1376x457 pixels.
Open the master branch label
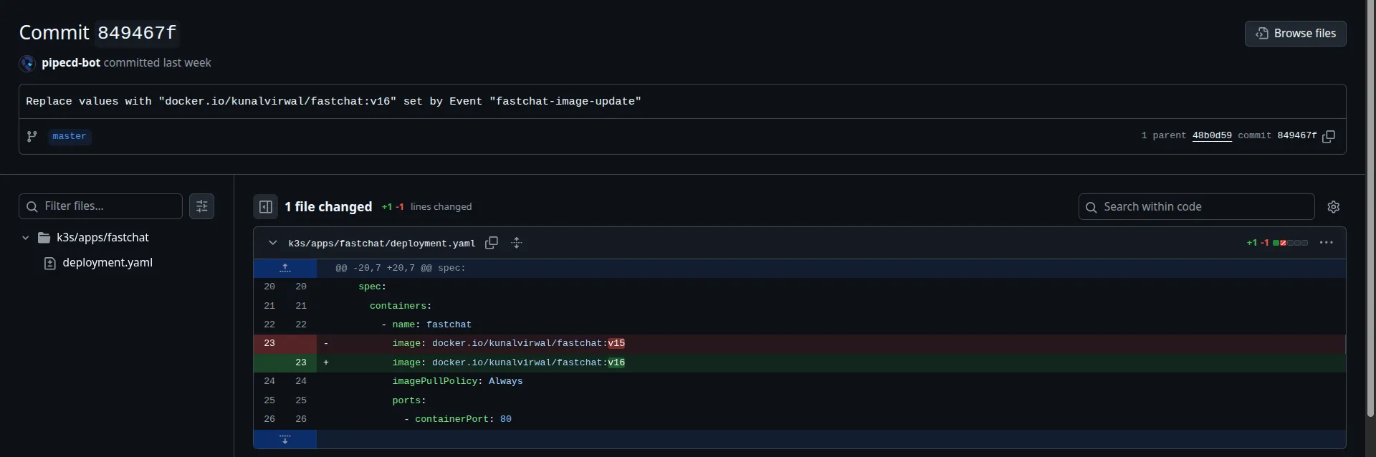pos(70,136)
